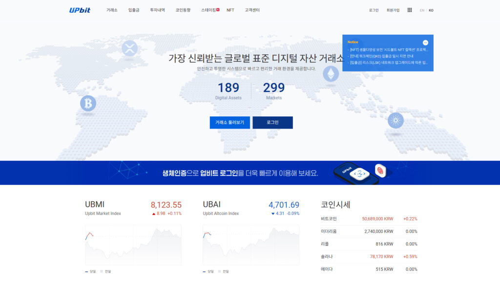This screenshot has height=289, width=500.
Task: Expand more notices via the ellipsis icon
Action: coord(425,43)
